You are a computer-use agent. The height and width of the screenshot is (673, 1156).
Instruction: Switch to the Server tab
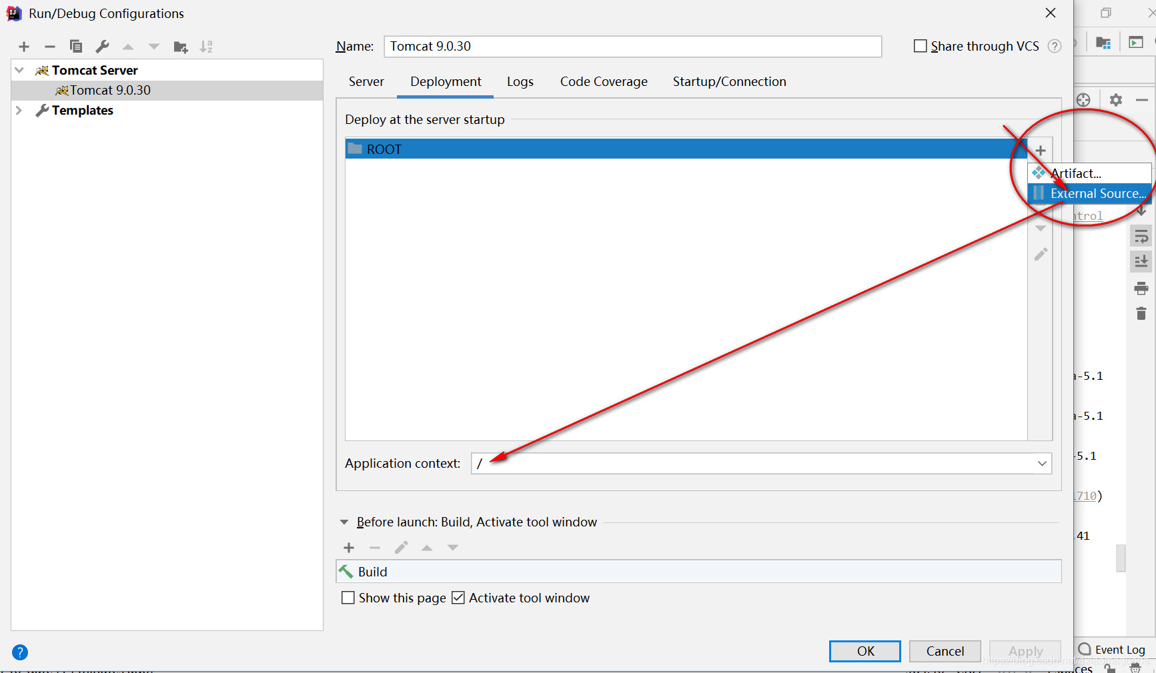coord(366,82)
